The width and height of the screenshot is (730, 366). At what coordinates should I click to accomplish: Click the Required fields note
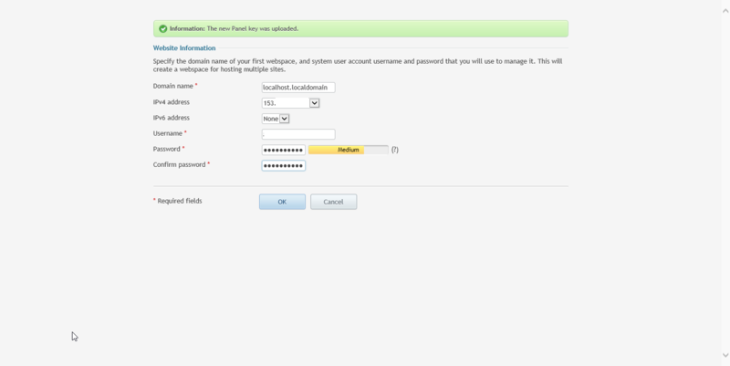pyautogui.click(x=177, y=201)
